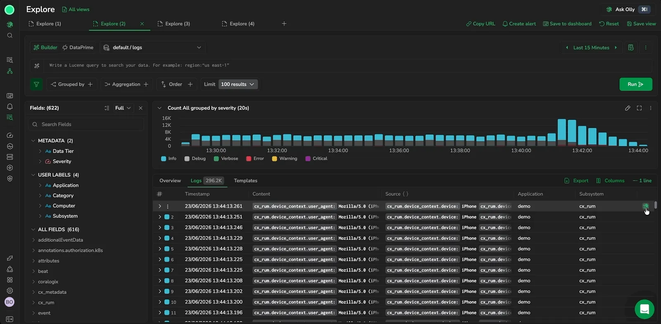661x324 pixels.
Task: Open the BO user avatar menu
Action: [x=10, y=302]
